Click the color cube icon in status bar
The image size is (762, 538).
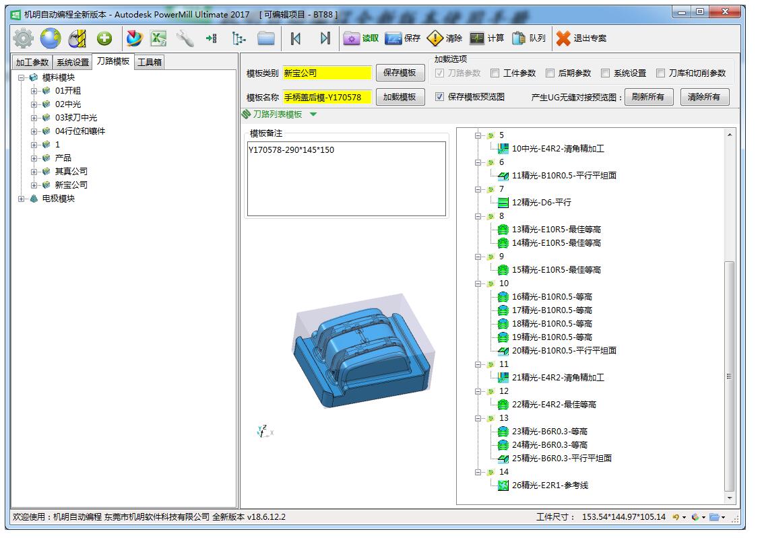pos(695,517)
